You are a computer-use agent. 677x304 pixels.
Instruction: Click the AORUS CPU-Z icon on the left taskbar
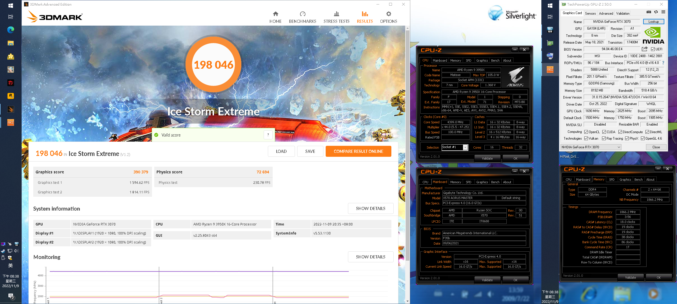pos(11,122)
